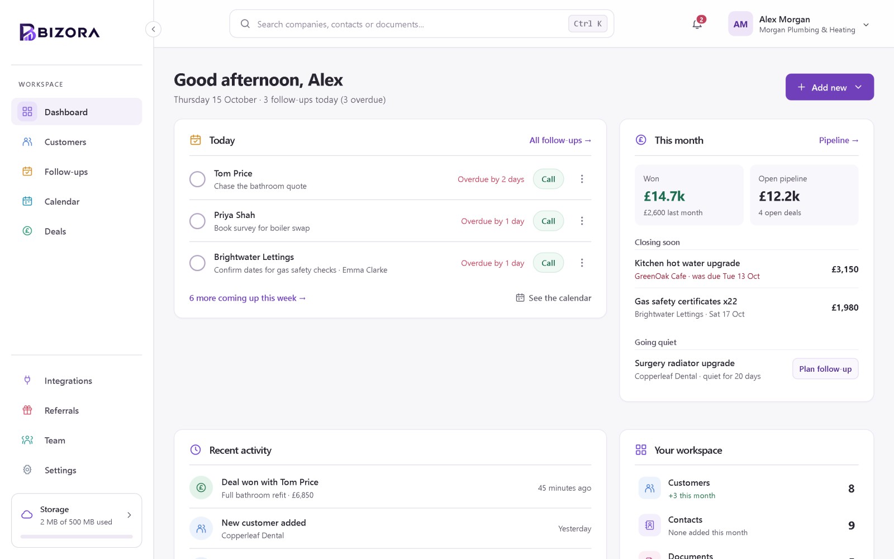Screen dimensions: 894x559
Task: Open the workspace Customers row showing 8
Action: 746,489
